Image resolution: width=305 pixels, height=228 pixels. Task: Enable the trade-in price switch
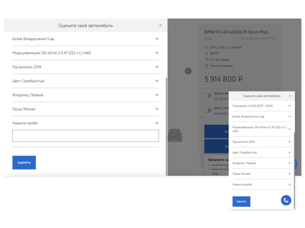click(208, 110)
